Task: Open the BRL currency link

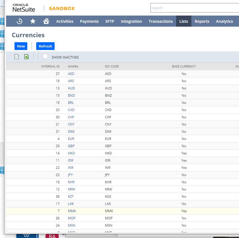Action: pyautogui.click(x=71, y=102)
